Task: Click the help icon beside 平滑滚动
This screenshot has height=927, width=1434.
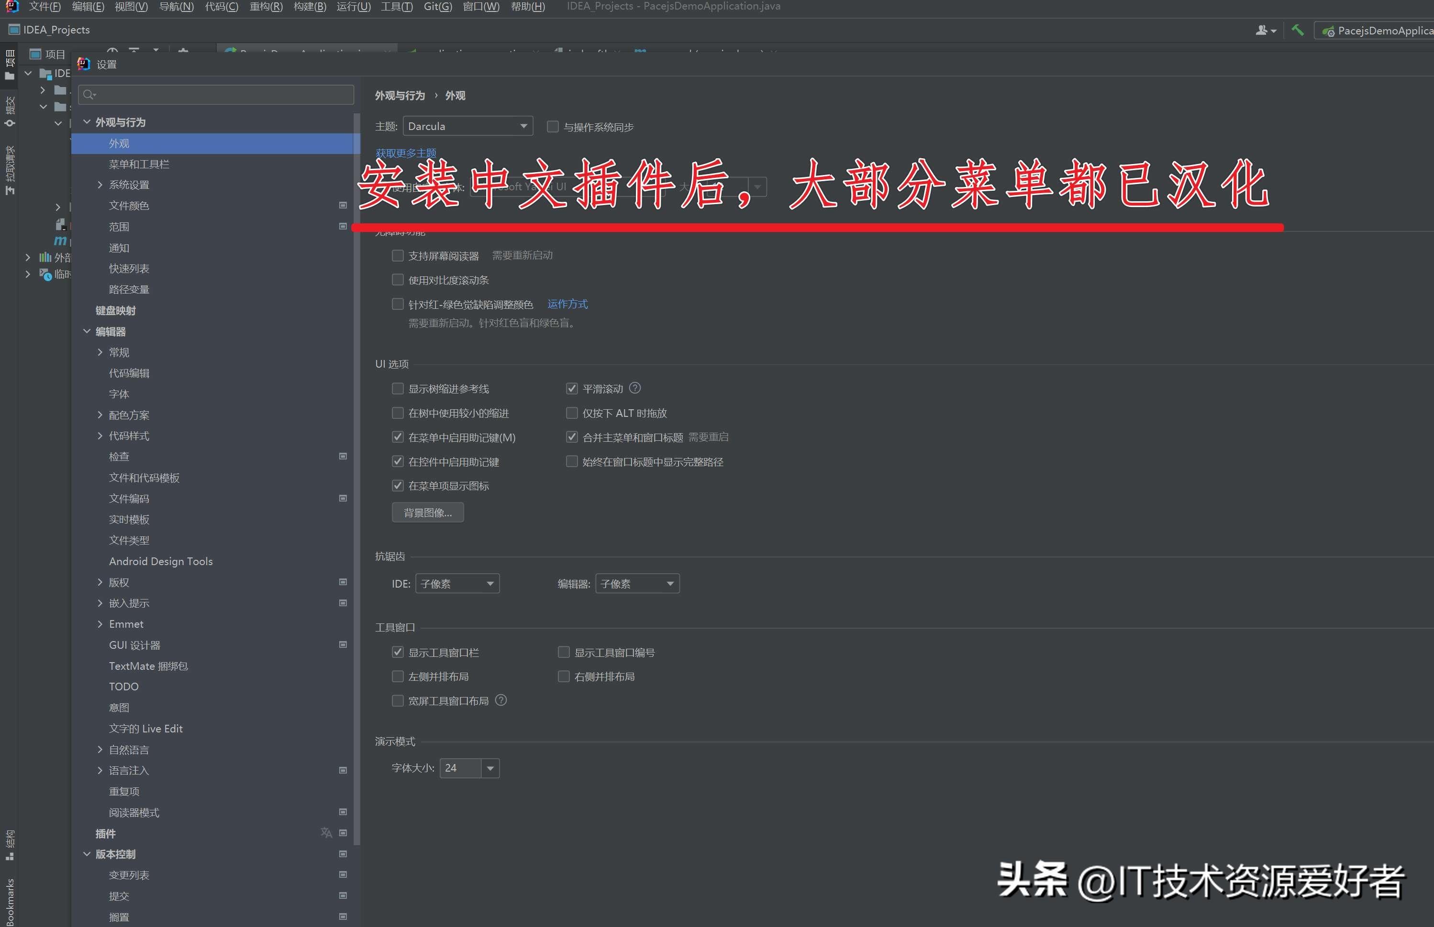Action: tap(635, 388)
